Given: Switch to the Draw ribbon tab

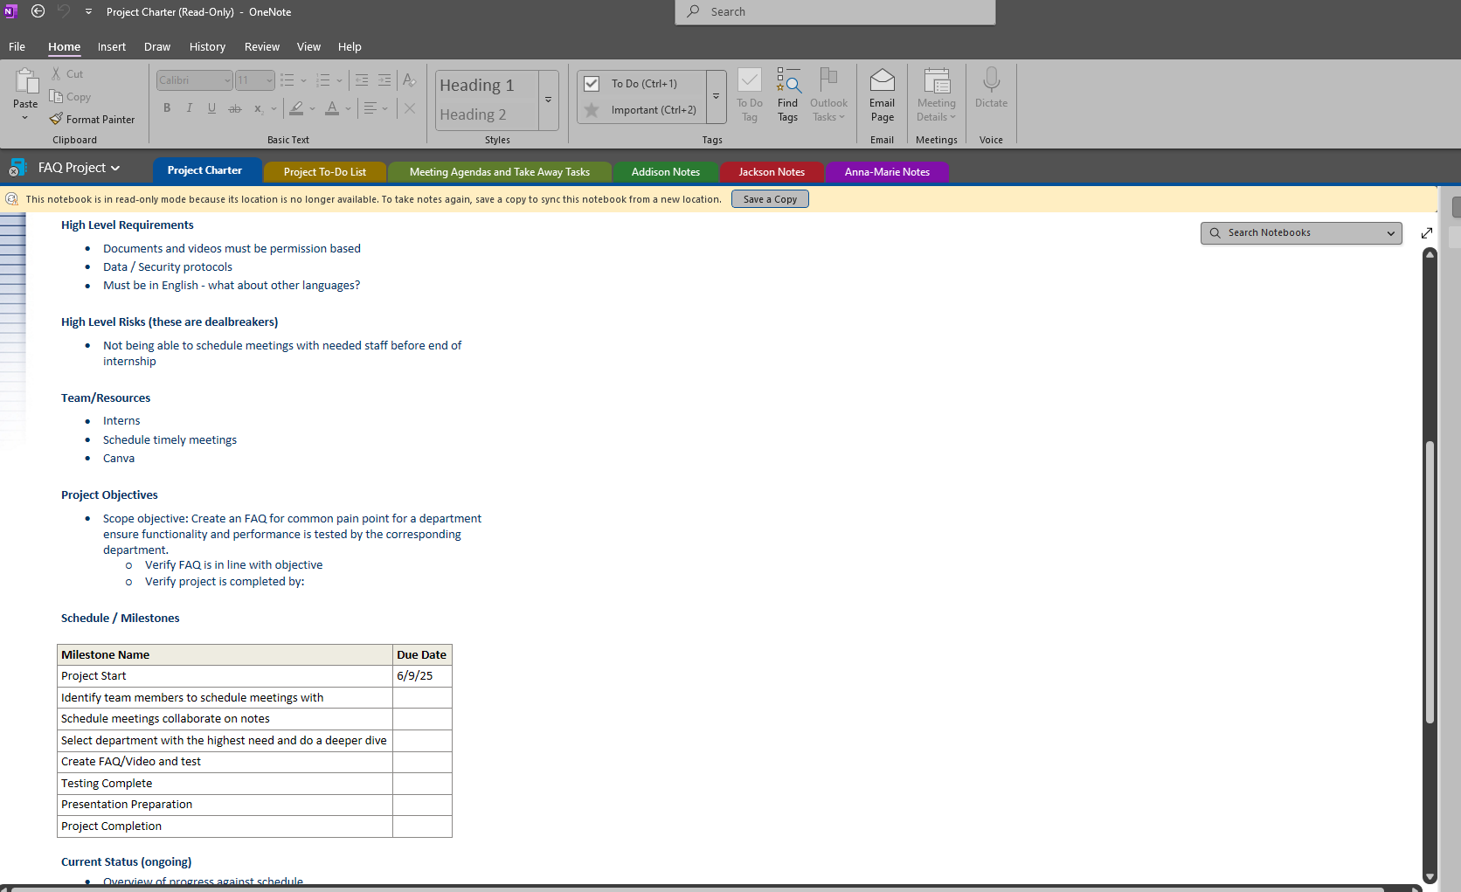Looking at the screenshot, I should coord(157,47).
